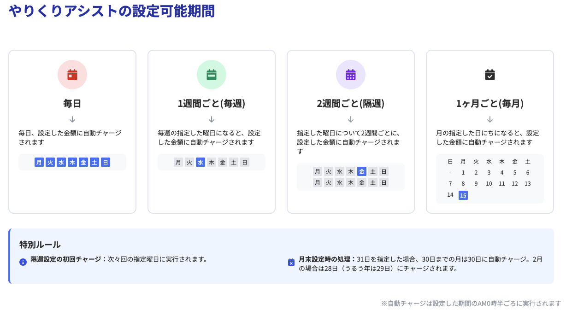
Task: Click the down arrow under 1週間ごと(毎週)
Action: point(212,119)
